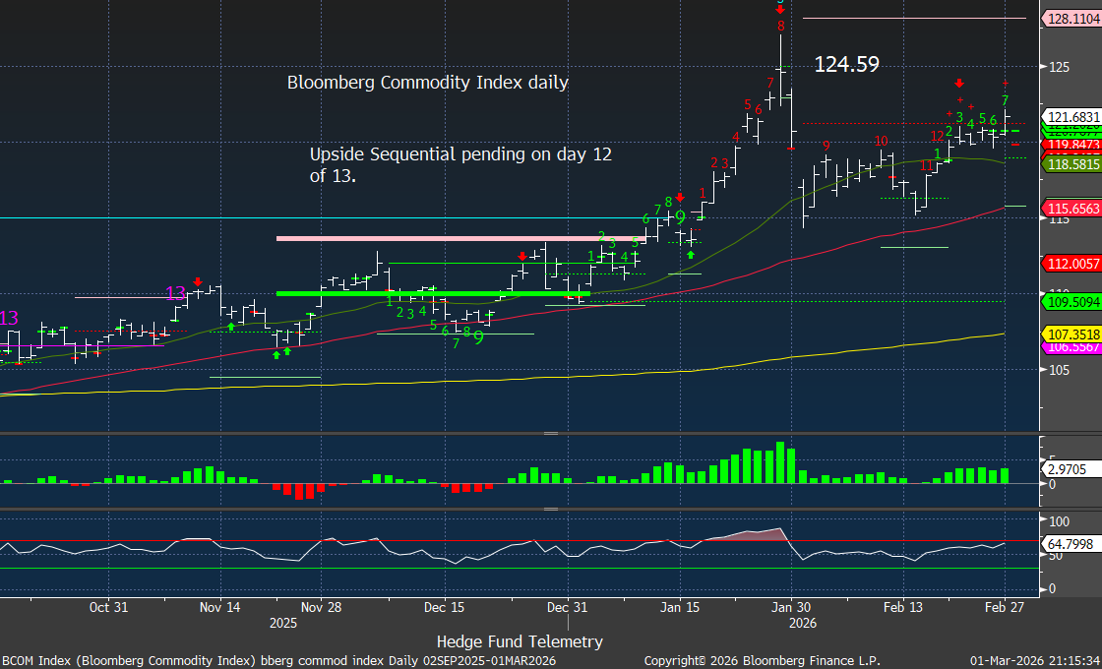
Task: Click the 121.6831 last price label
Action: [1071, 116]
